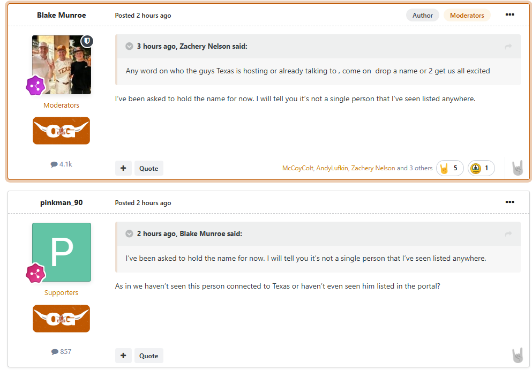Multiquote pinkman_90's post with plus button
The width and height of the screenshot is (532, 370).
(x=123, y=356)
